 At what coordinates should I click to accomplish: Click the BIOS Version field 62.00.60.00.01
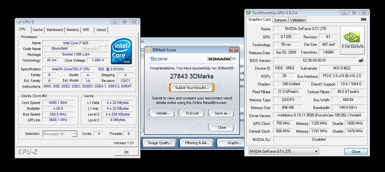click(x=314, y=60)
